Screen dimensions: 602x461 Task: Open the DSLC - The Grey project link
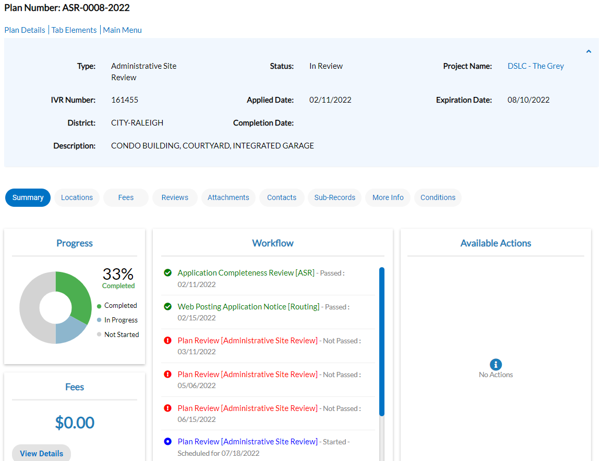tap(535, 66)
